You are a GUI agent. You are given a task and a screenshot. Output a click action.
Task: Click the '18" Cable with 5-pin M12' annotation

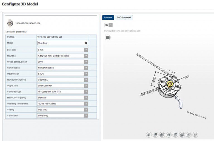196,115
